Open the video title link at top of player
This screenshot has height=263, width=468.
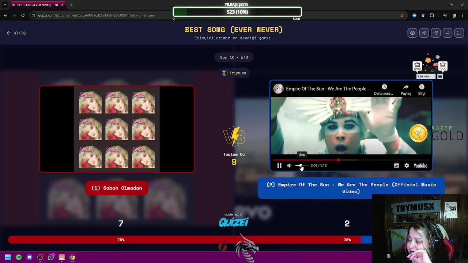328,89
